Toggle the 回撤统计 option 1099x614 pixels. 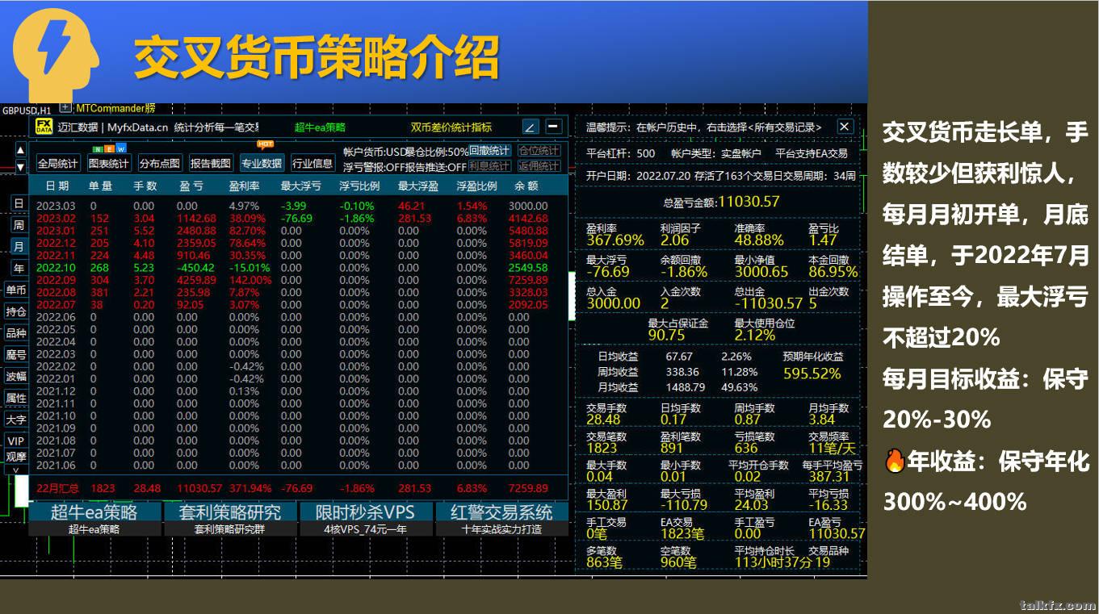coord(489,151)
